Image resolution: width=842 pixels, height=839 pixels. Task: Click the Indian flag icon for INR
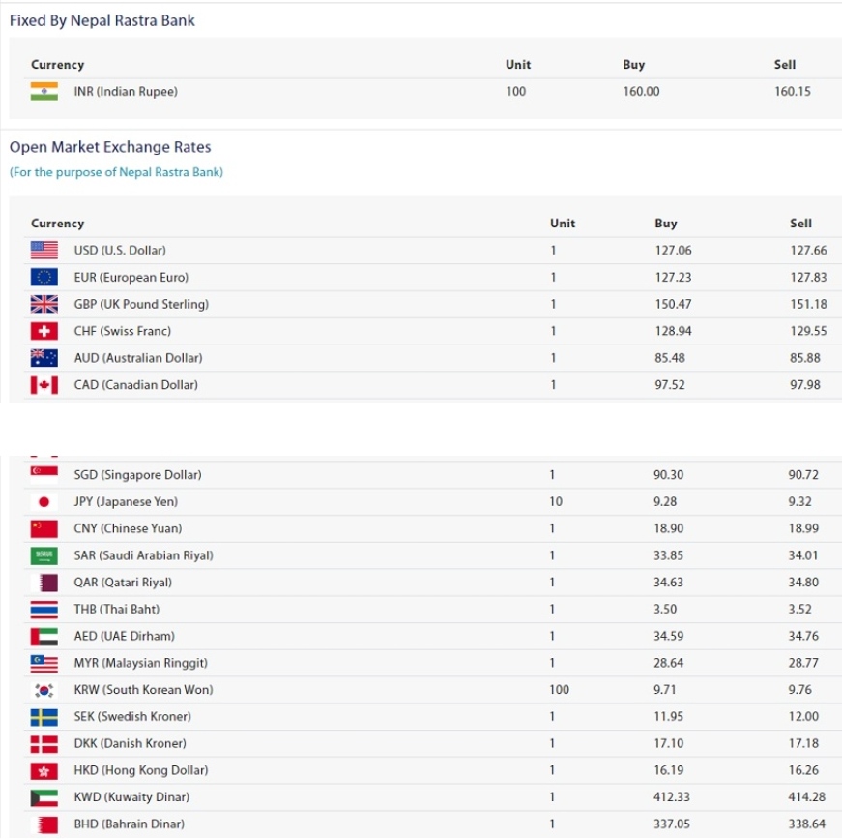pyautogui.click(x=44, y=91)
